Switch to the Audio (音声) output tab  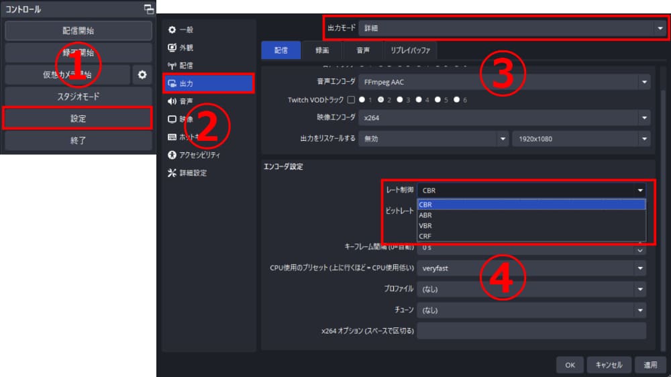363,50
